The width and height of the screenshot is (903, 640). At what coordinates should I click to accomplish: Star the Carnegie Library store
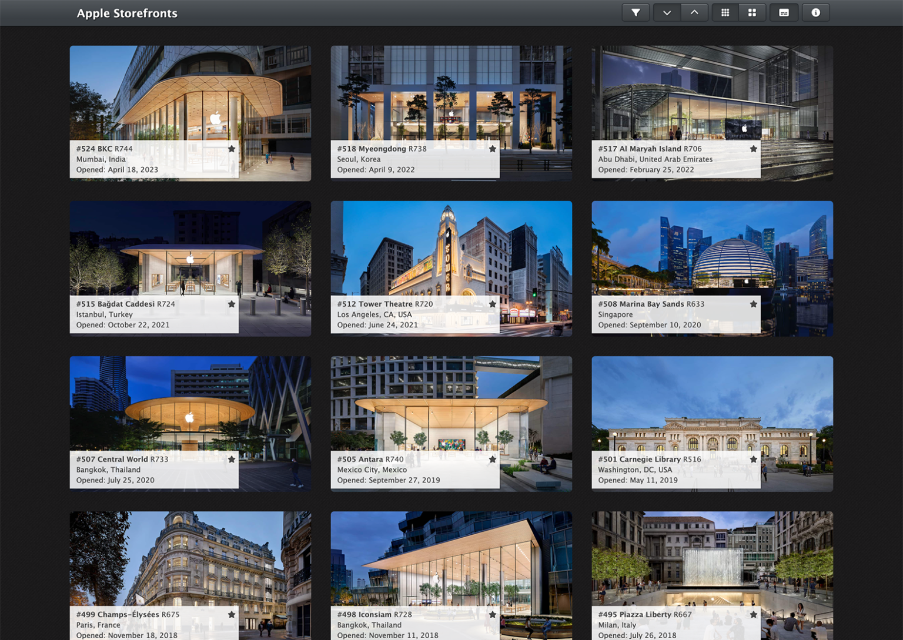tap(754, 460)
